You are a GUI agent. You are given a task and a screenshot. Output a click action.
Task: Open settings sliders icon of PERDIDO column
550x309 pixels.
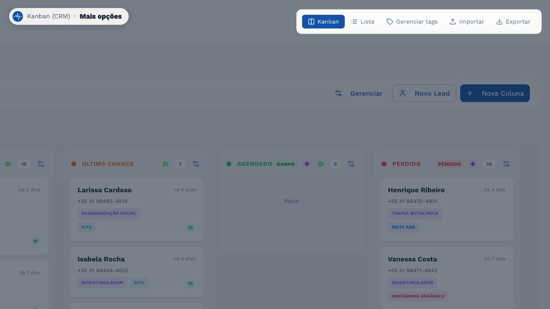506,164
